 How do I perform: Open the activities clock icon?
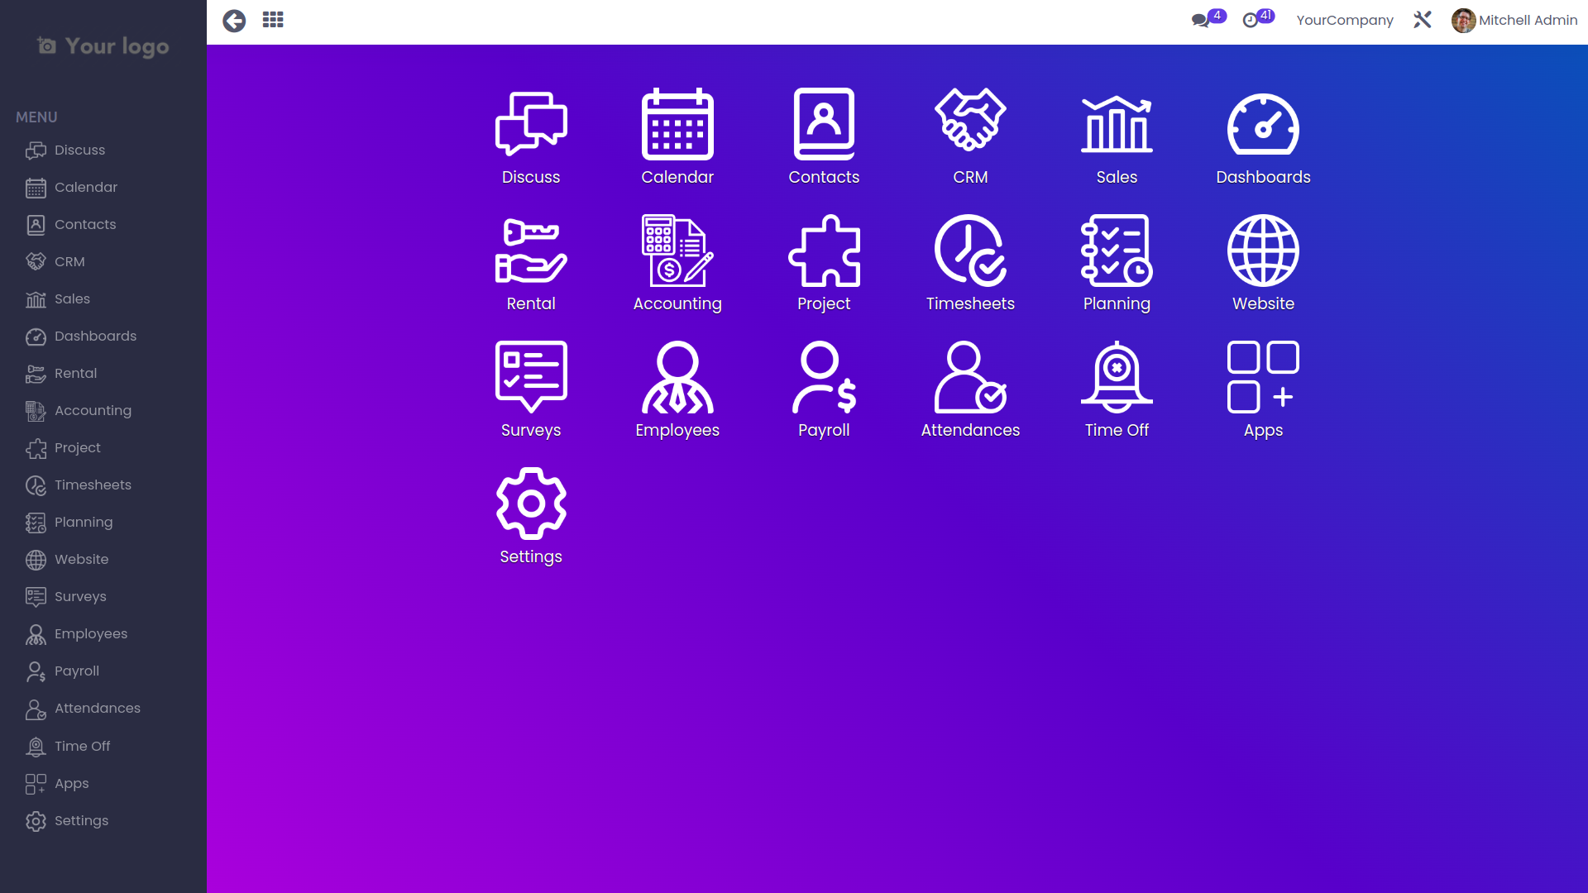click(1251, 21)
